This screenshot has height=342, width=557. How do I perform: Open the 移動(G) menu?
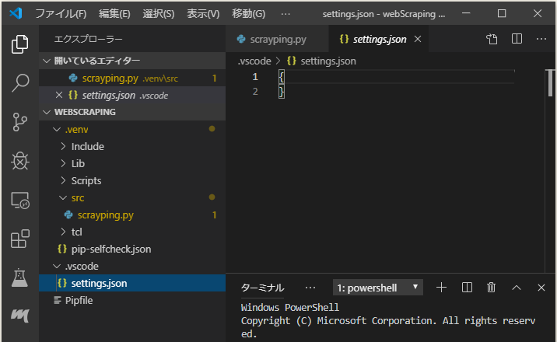coord(249,13)
